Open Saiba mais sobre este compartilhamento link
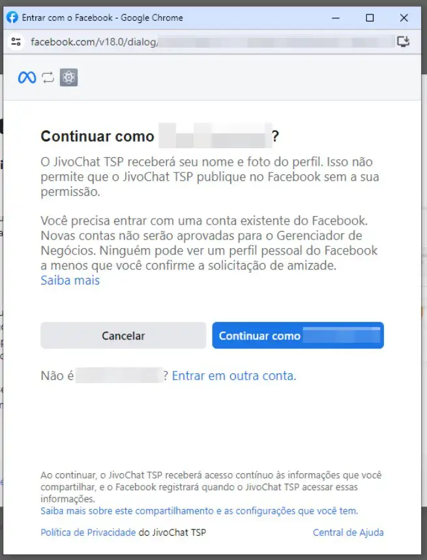 [x=199, y=510]
